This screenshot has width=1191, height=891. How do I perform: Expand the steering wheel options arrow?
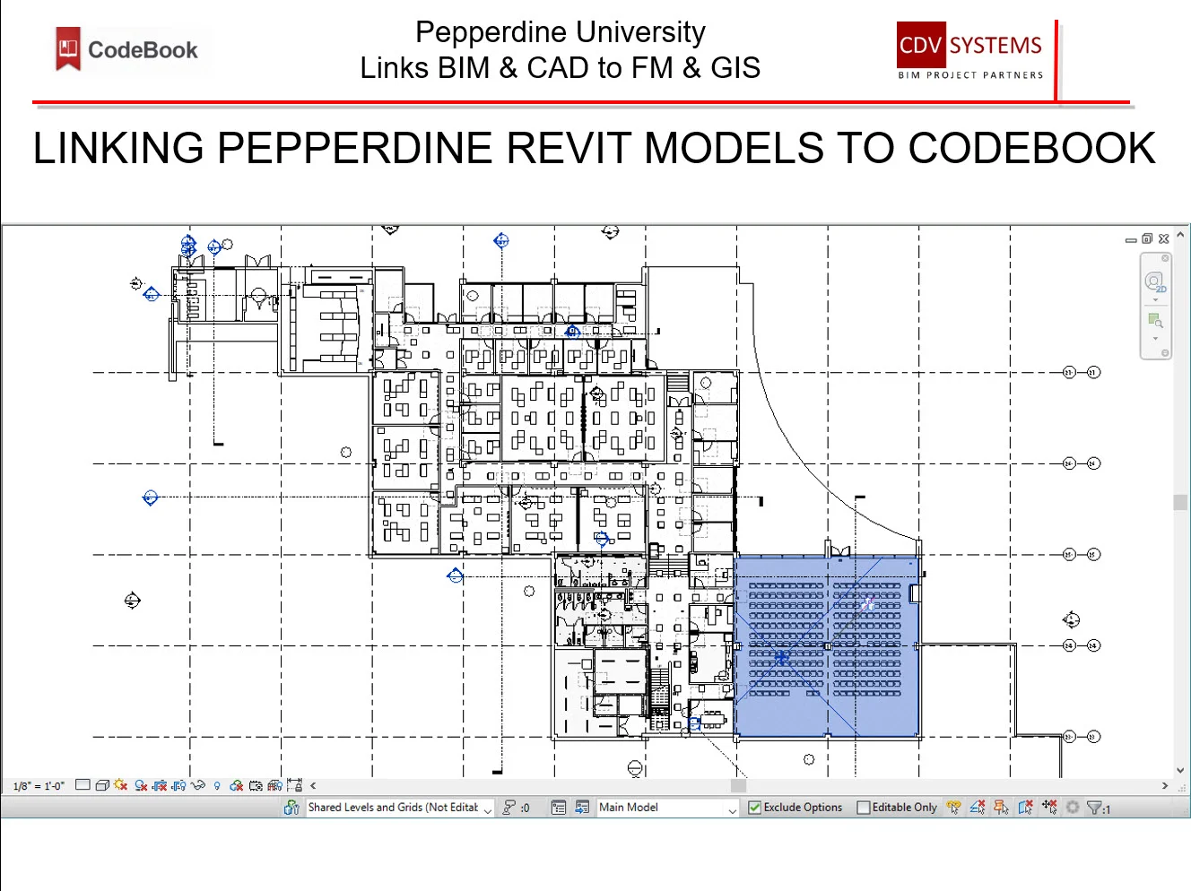click(1155, 300)
